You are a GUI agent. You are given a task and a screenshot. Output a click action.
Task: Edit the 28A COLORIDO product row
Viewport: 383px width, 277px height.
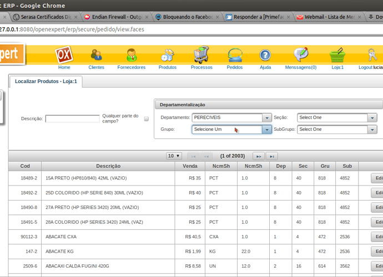(x=377, y=222)
